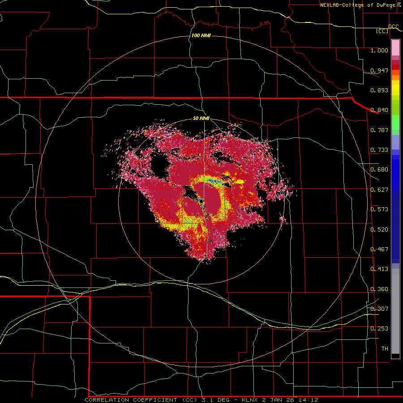Click the 0.947 scale value
This screenshot has height=403, width=403.
coord(379,70)
